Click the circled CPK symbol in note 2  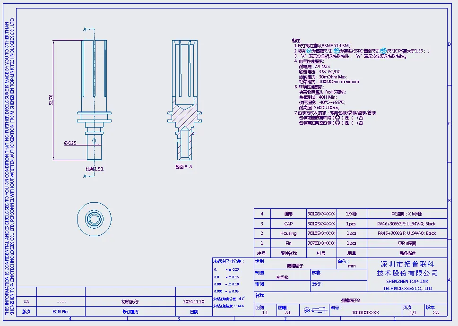click(383, 51)
